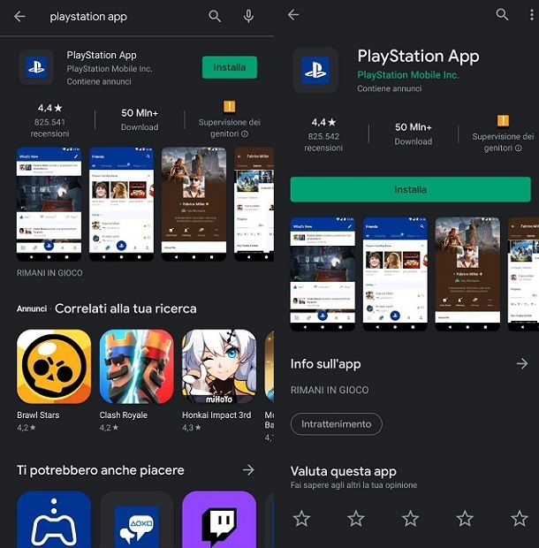
Task: Tap the '825.542 recensioni' rating on the details page
Action: 323,134
